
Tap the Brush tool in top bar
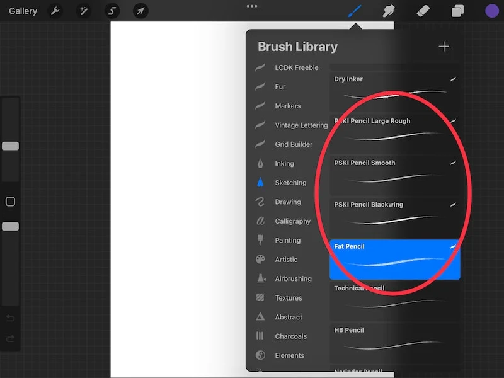[355, 11]
